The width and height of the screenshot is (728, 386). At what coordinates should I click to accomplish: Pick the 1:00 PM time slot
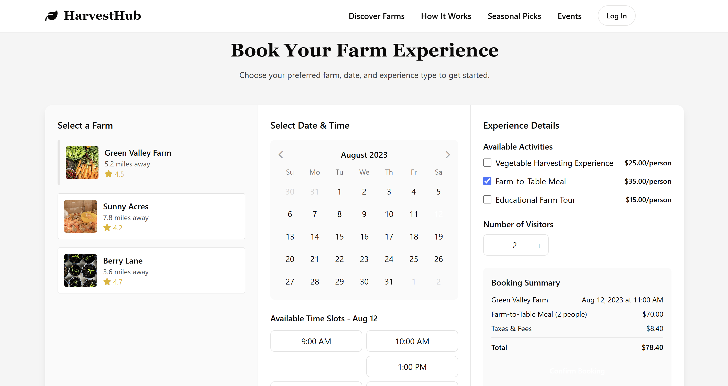coord(412,367)
